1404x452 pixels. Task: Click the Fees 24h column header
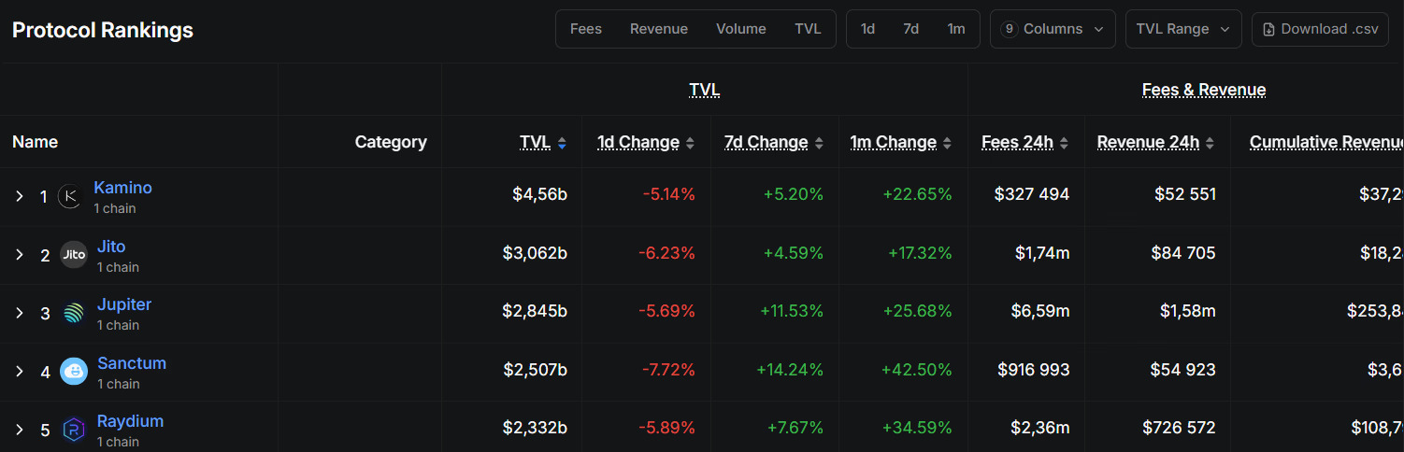coord(1017,142)
